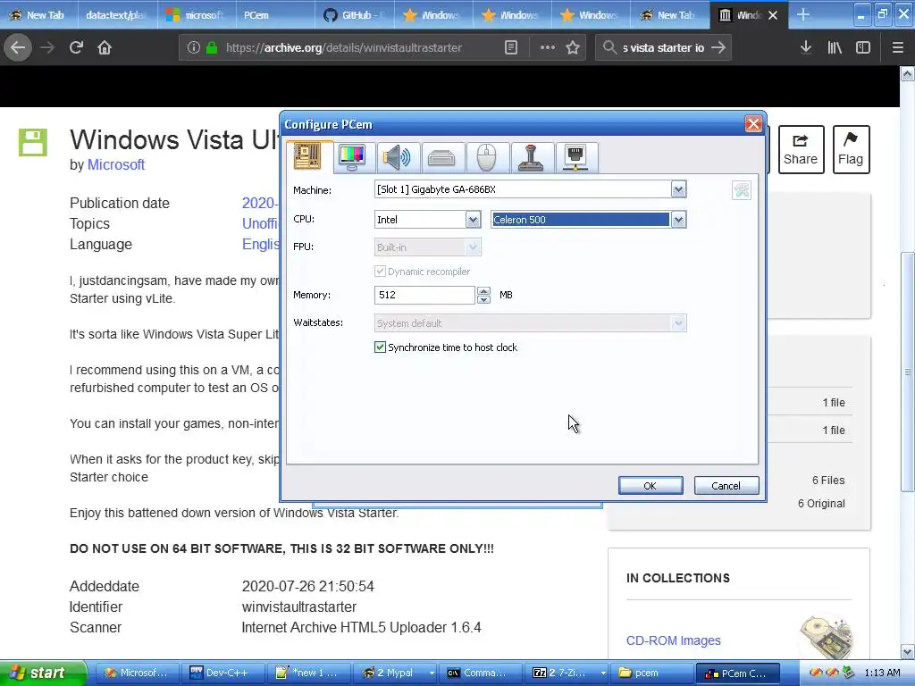Open page actions three-dots menu
The image size is (915, 686).
click(x=548, y=48)
